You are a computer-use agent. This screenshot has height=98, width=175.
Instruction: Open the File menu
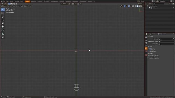[4, 1]
